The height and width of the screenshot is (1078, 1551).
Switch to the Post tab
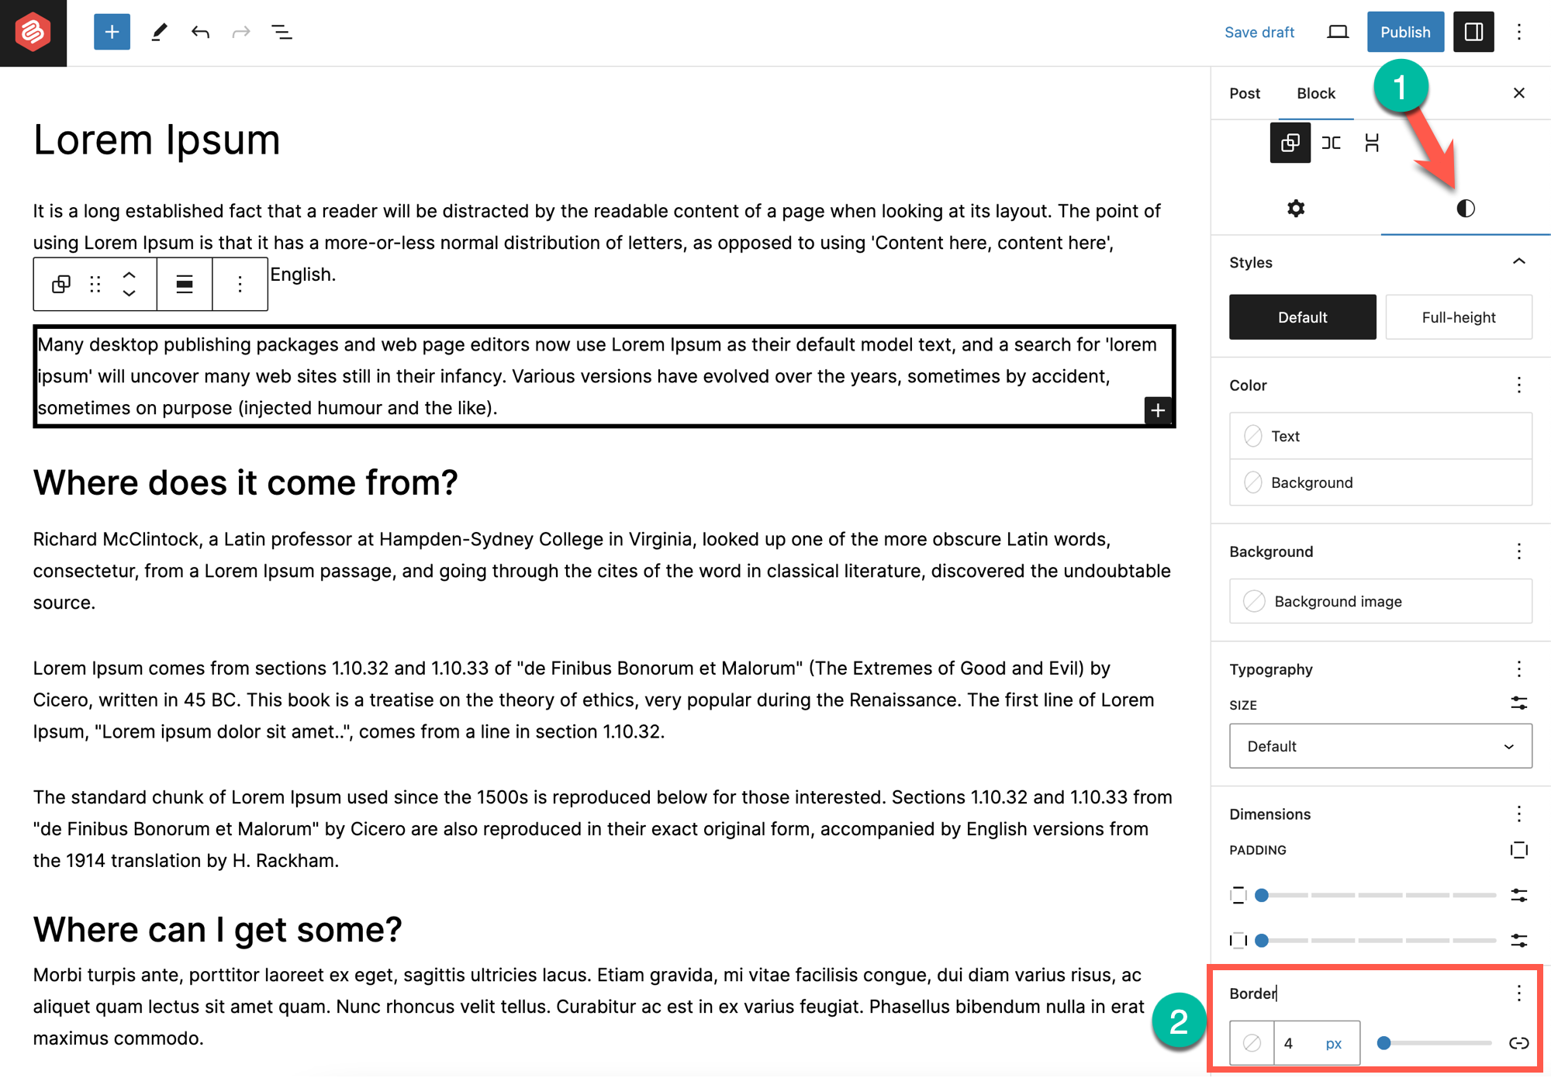click(x=1244, y=93)
